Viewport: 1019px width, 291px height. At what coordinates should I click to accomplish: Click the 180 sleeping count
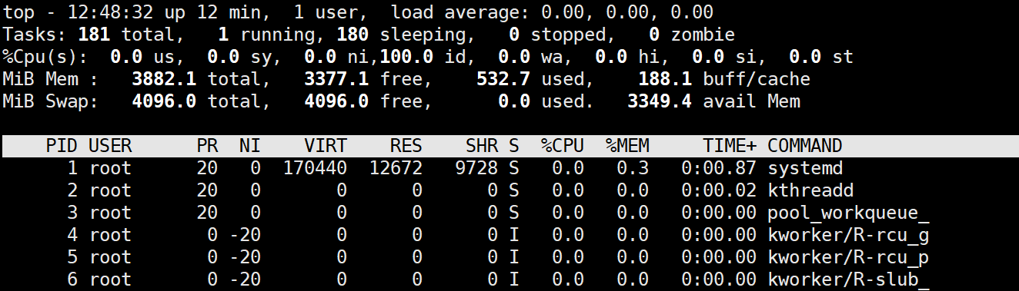tap(352, 35)
